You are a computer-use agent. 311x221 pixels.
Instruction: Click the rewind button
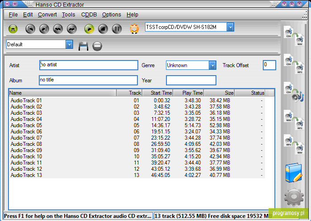tap(58, 29)
